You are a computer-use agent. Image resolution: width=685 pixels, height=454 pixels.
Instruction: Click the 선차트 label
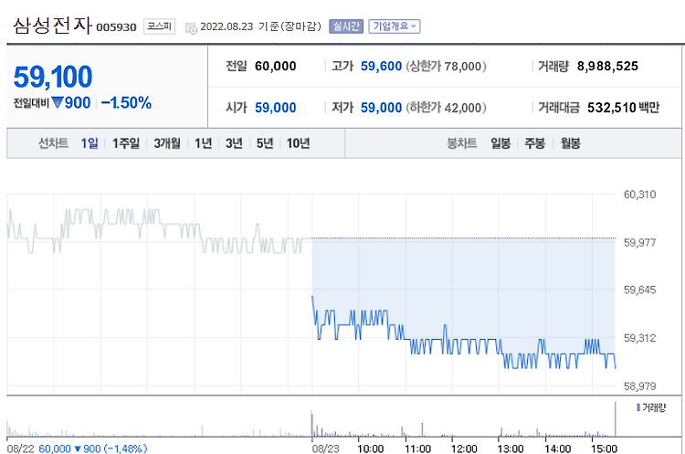pyautogui.click(x=53, y=143)
